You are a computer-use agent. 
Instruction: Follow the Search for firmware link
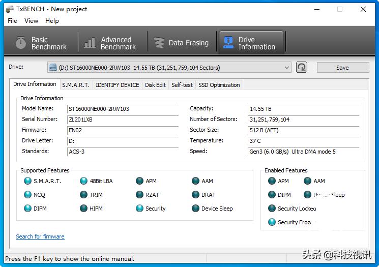pyautogui.click(x=40, y=236)
